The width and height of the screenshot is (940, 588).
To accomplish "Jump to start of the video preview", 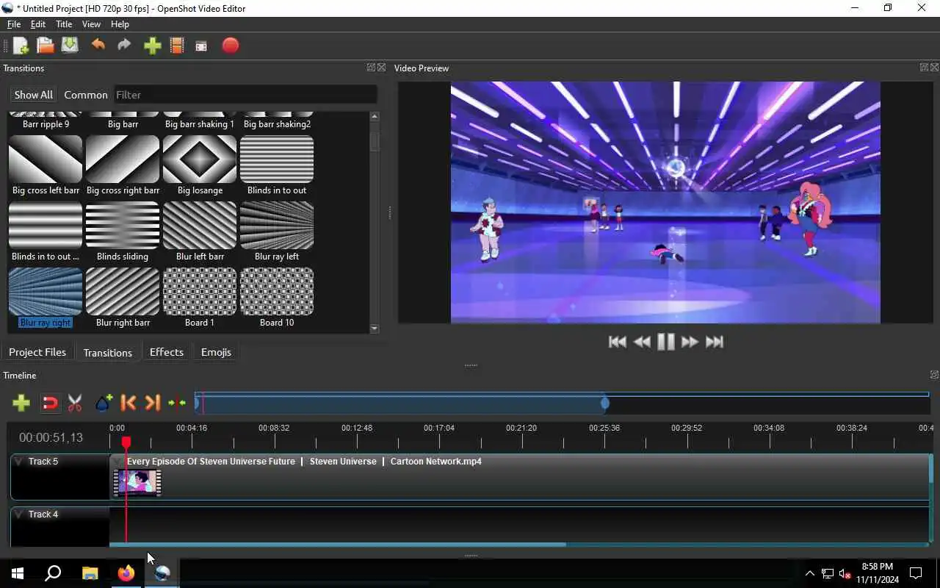I will pos(618,342).
